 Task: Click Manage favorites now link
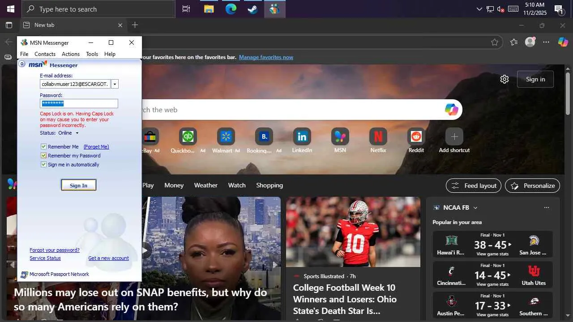pos(266,57)
